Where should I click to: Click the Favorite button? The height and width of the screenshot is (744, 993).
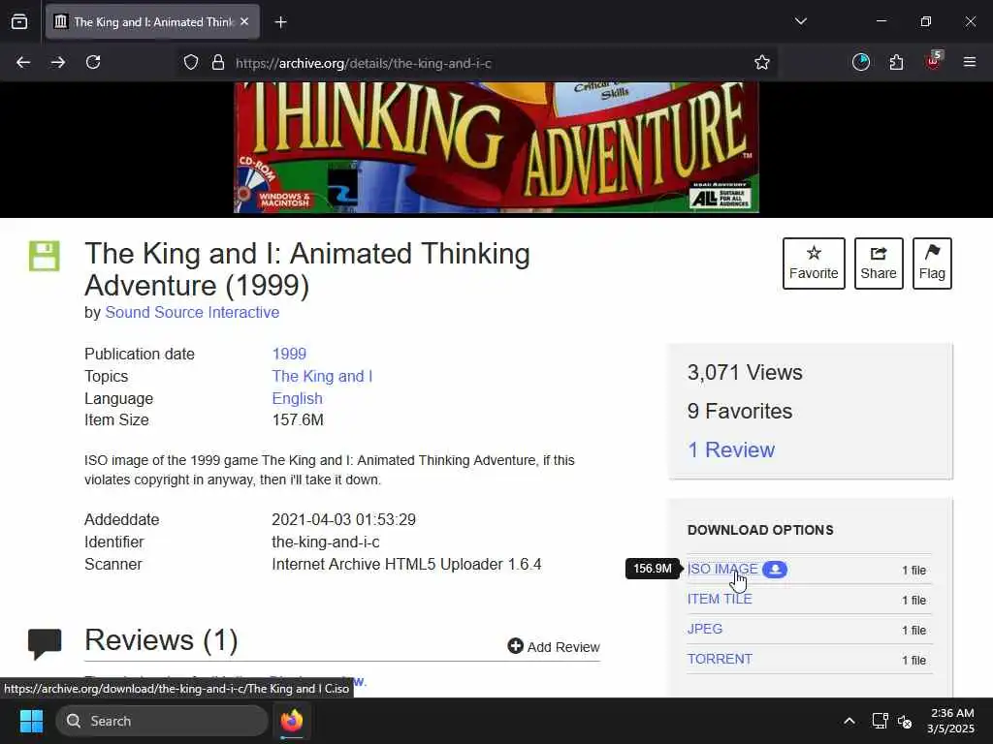[814, 263]
